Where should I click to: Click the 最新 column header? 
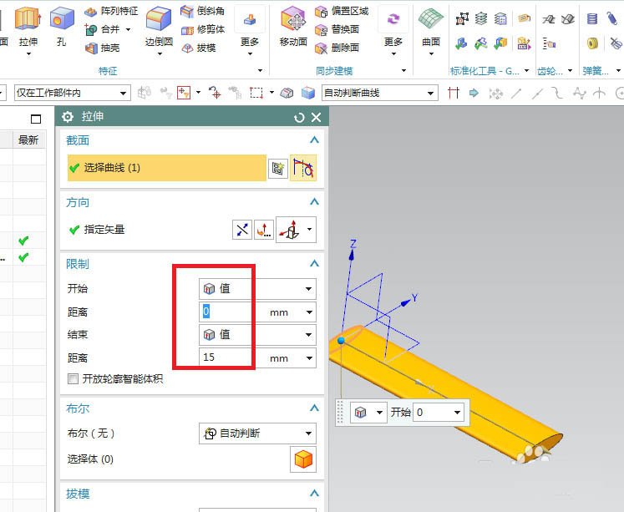point(28,140)
